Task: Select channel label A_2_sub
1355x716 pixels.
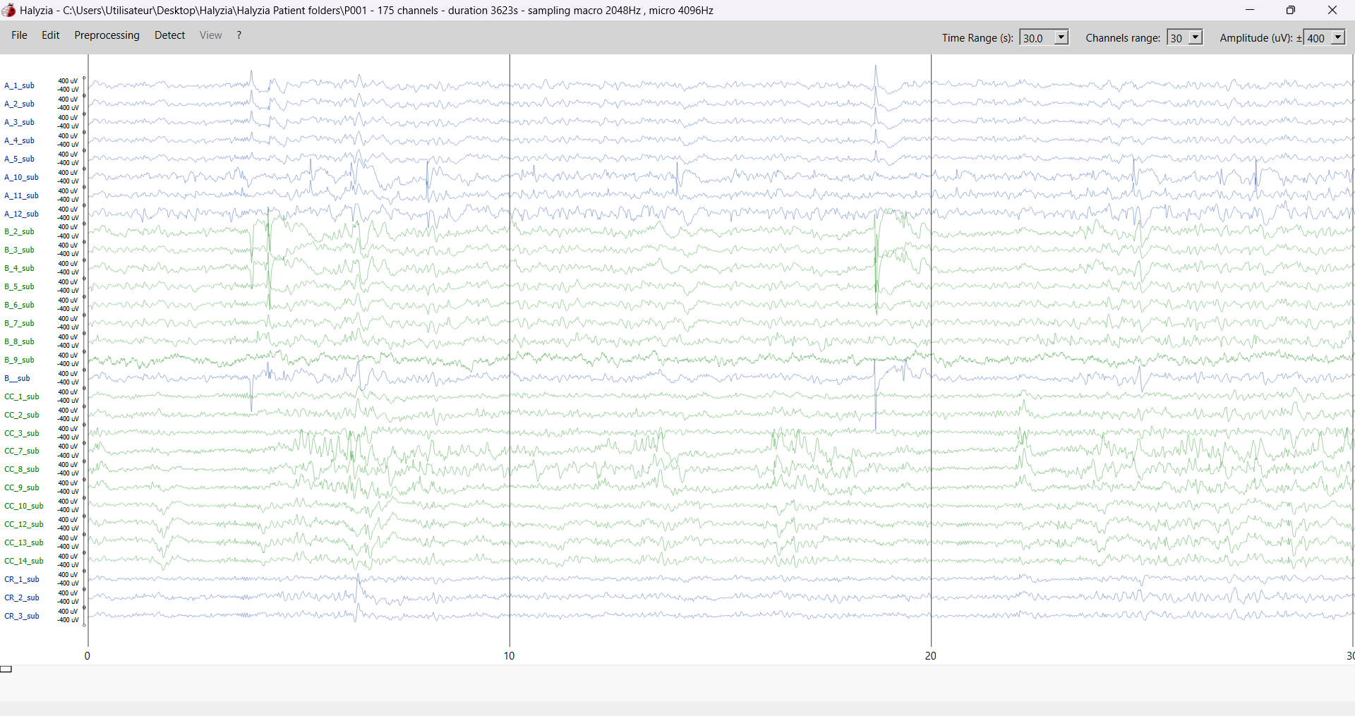Action: click(x=19, y=104)
